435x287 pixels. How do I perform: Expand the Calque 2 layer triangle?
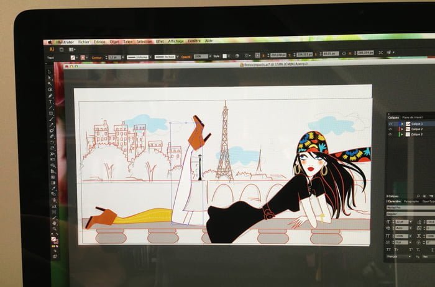point(402,130)
